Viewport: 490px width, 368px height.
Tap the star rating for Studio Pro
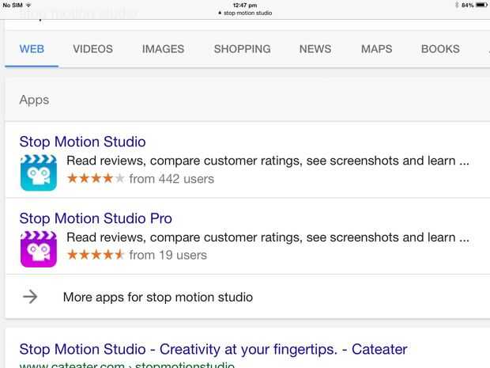[x=96, y=255]
